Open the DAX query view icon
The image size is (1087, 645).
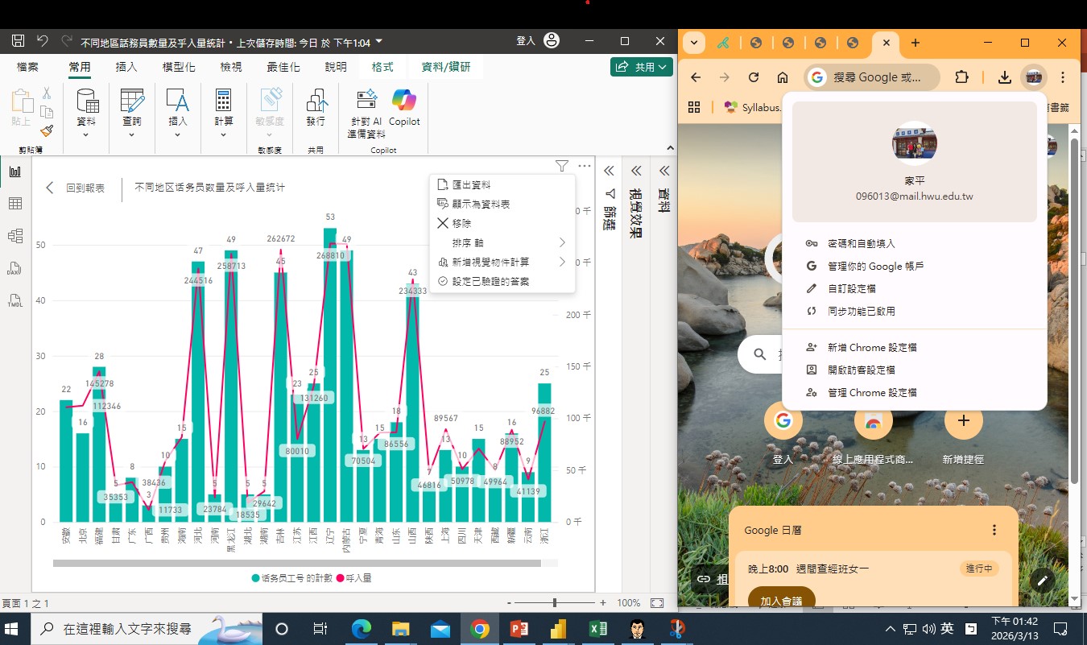tap(14, 268)
